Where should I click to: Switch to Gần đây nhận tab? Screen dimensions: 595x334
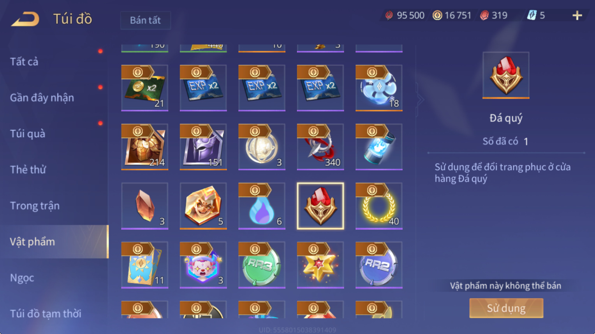(42, 98)
